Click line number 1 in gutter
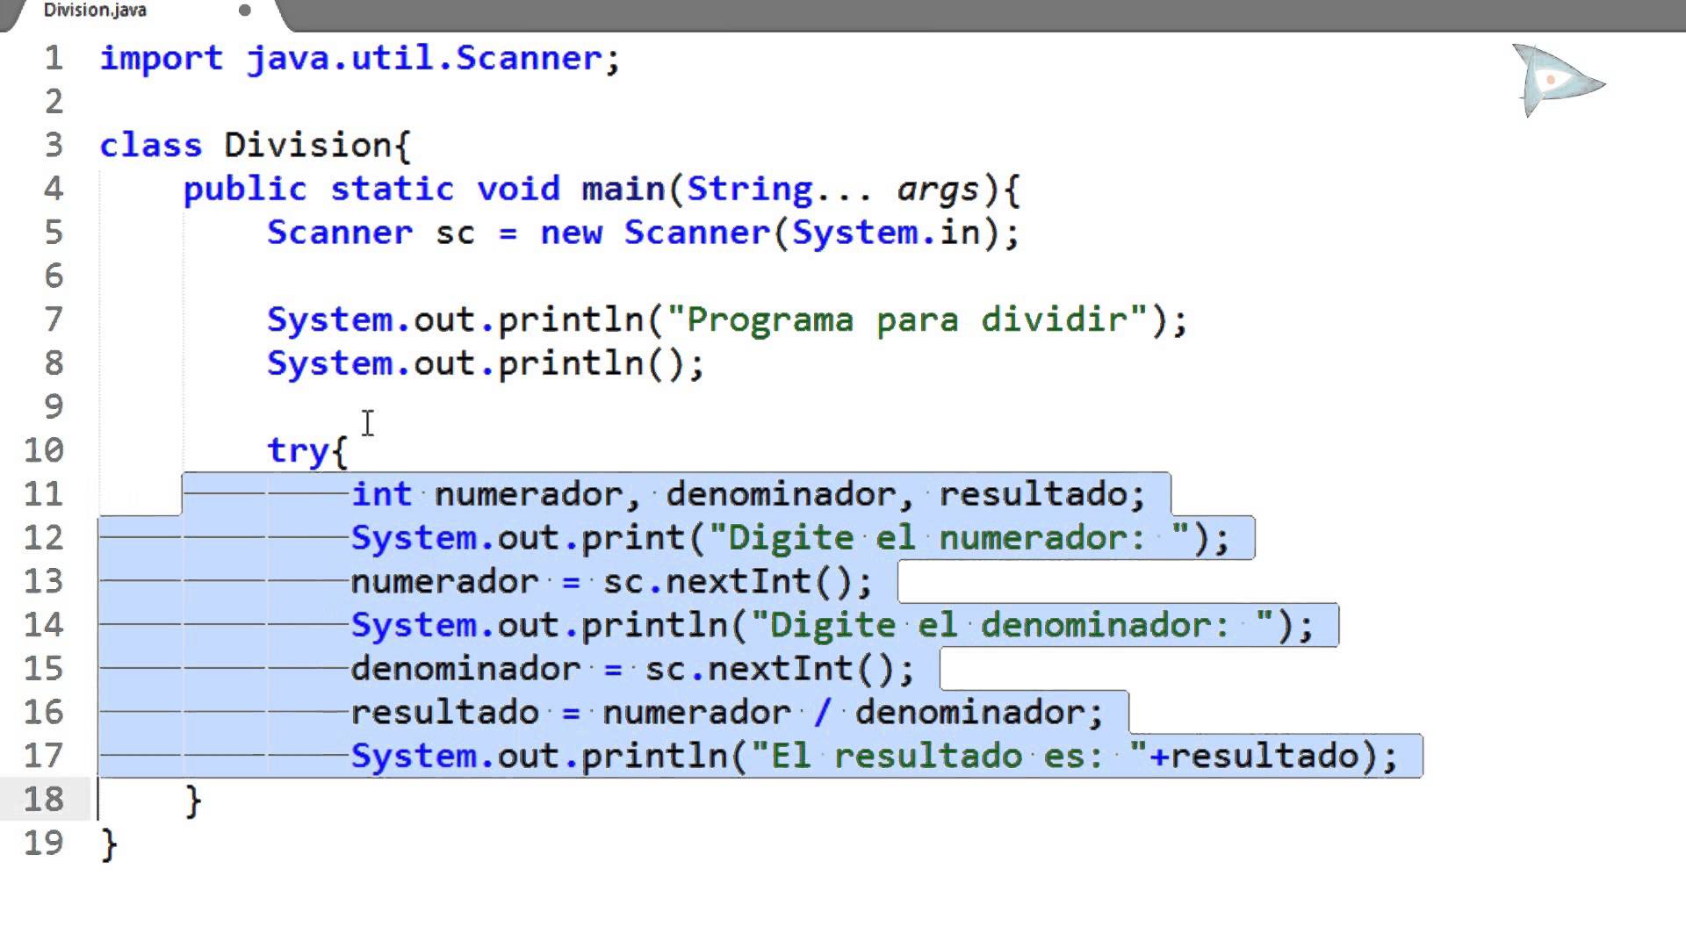This screenshot has width=1686, height=948. 54,58
